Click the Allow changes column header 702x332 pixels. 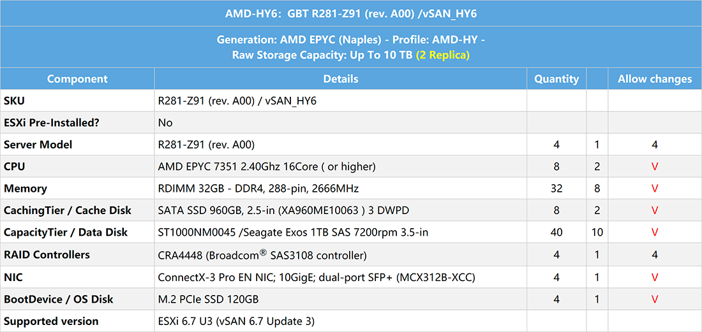[x=655, y=78]
